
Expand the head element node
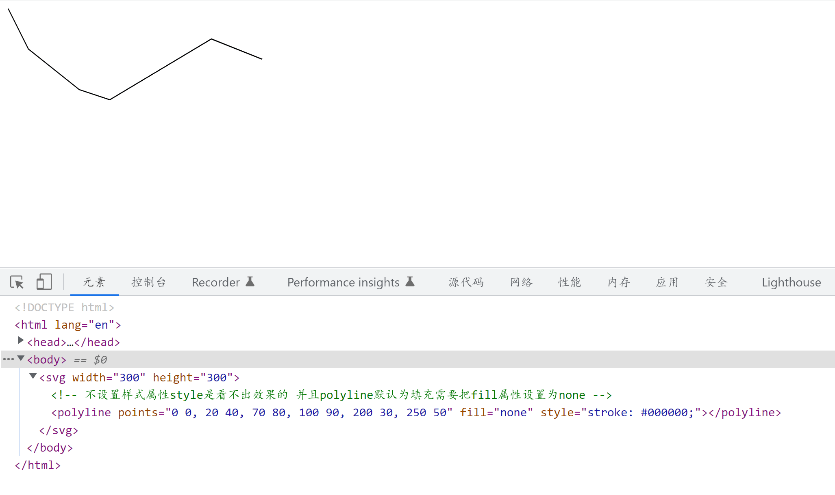coord(21,340)
